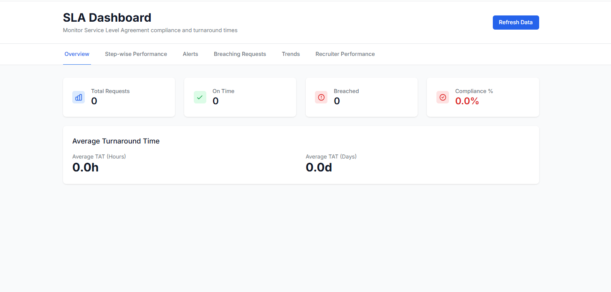Open the Alerts tab
Viewport: 611px width, 292px height.
190,54
